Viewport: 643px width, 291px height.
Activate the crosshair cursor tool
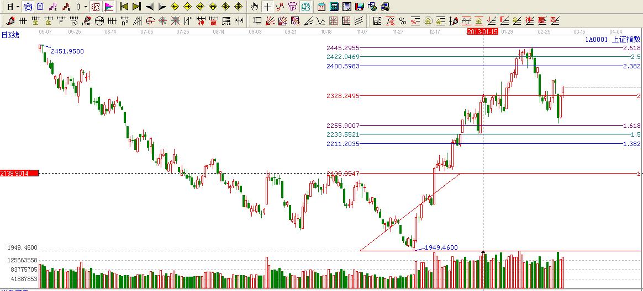point(267,7)
